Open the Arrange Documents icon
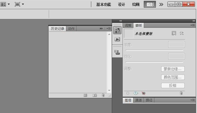The width and height of the screenshot is (197, 113). tap(3, 4)
